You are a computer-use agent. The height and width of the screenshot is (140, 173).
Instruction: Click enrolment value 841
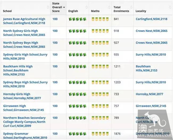click(x=116, y=19)
